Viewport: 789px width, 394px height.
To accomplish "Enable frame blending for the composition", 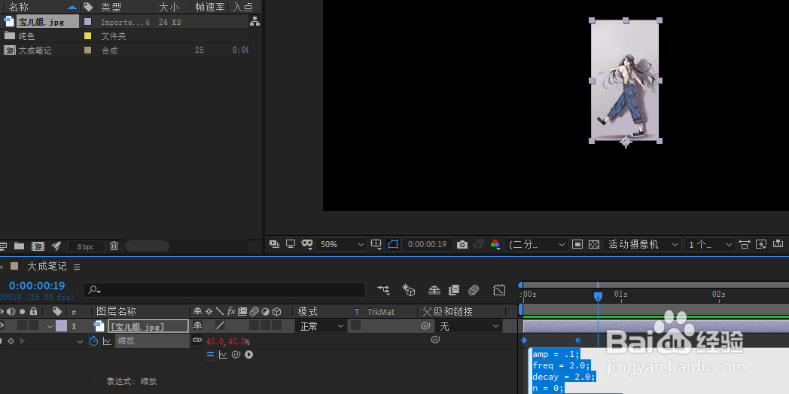I will tap(454, 290).
